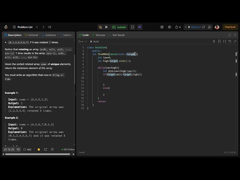Switch to the Description tab

point(13,35)
